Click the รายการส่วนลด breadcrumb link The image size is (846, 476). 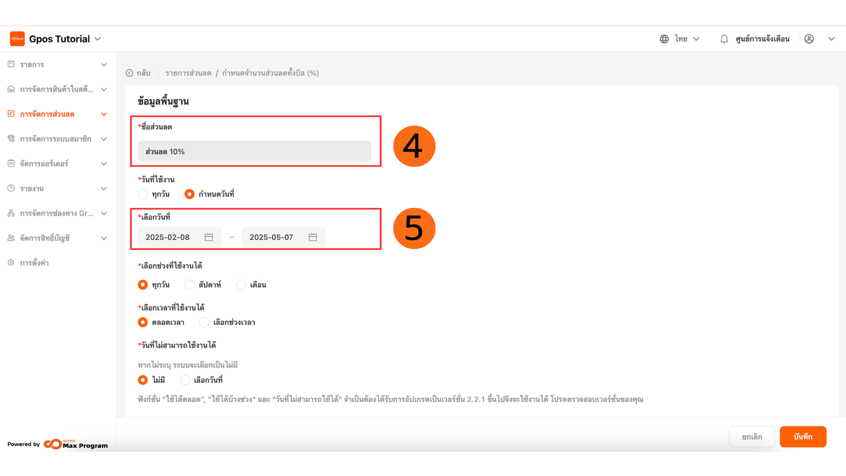click(188, 73)
